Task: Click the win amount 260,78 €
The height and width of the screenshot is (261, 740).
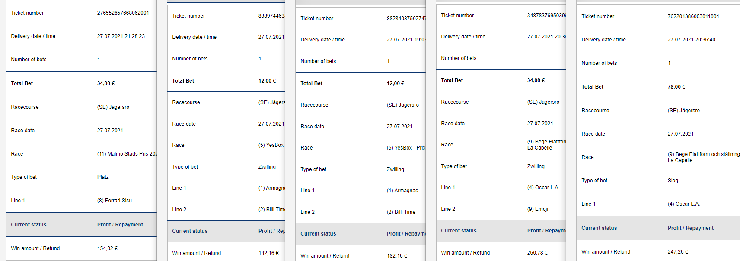Action: point(537,253)
